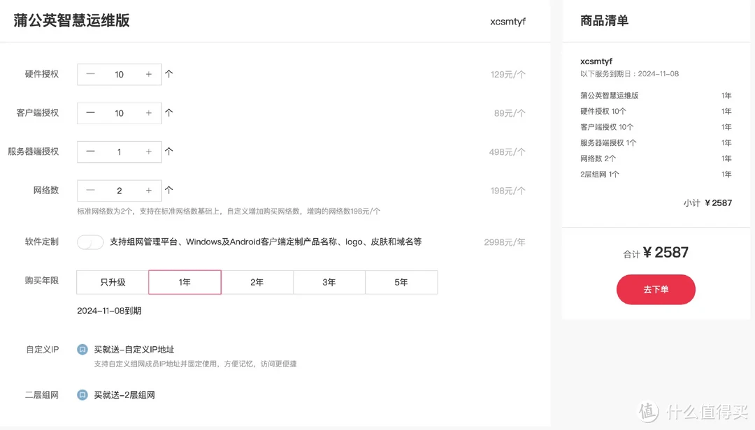Click the 硬件授权 quantity field showing 10

pyautogui.click(x=119, y=74)
